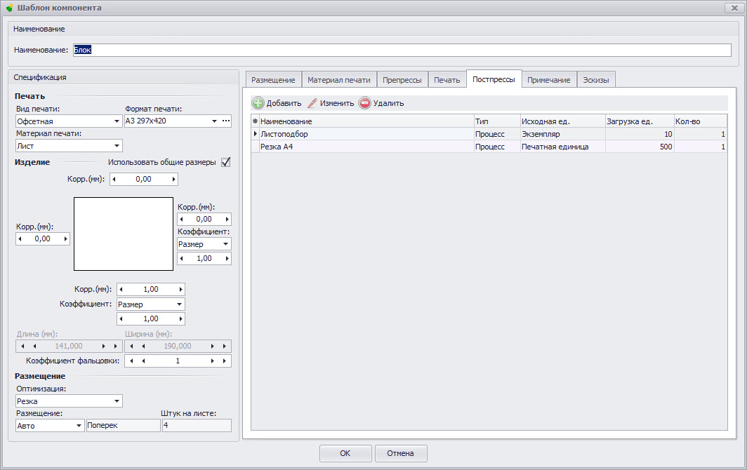The image size is (747, 470).
Task: Open the Примечание tab
Action: 549,80
